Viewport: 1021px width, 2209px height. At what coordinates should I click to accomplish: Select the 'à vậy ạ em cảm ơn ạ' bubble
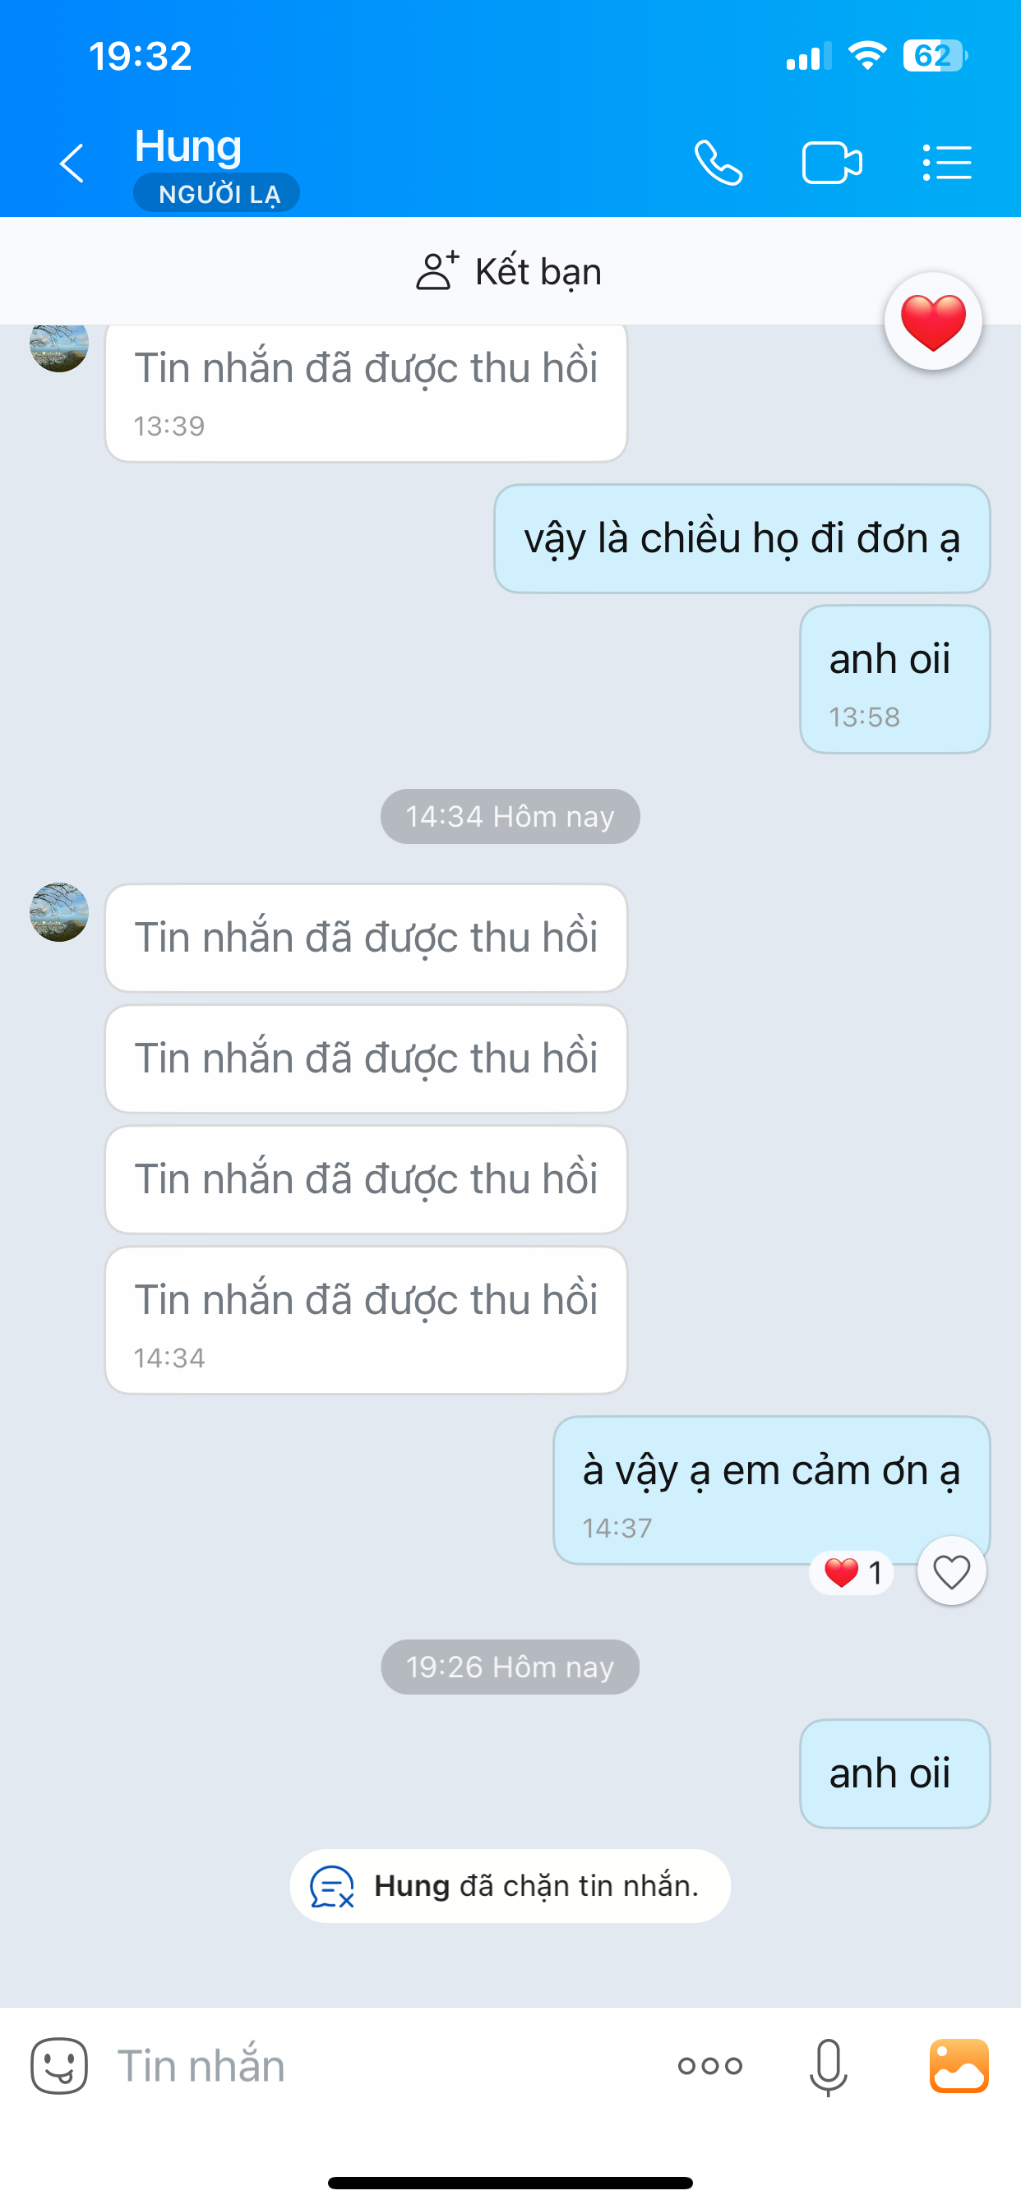point(771,1491)
